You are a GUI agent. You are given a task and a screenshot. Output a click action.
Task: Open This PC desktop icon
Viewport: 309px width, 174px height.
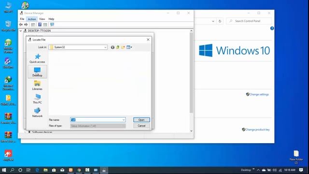8,8
